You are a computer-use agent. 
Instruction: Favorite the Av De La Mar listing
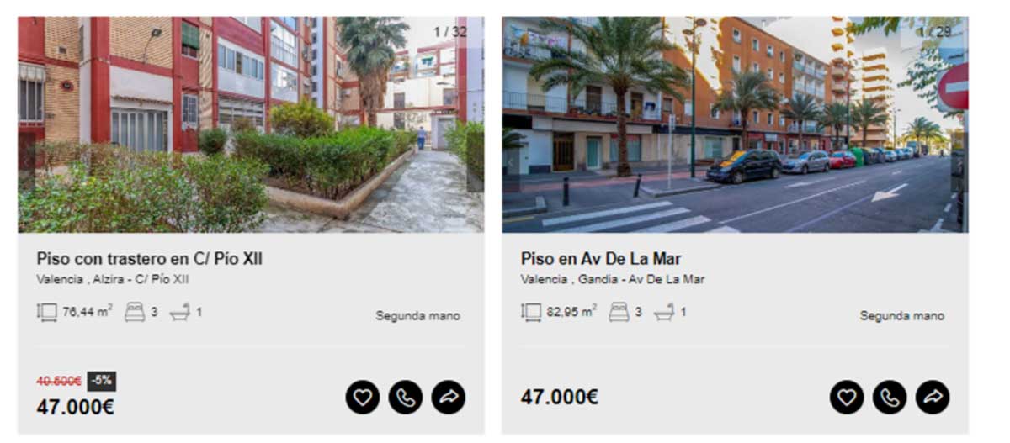click(847, 397)
